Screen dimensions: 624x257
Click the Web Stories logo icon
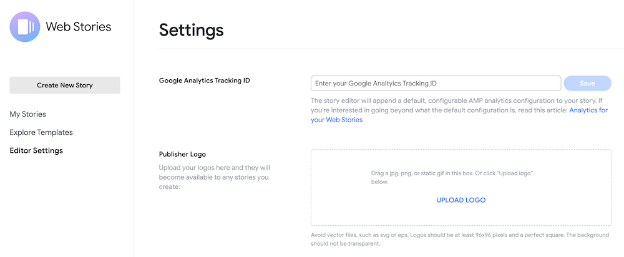25,27
